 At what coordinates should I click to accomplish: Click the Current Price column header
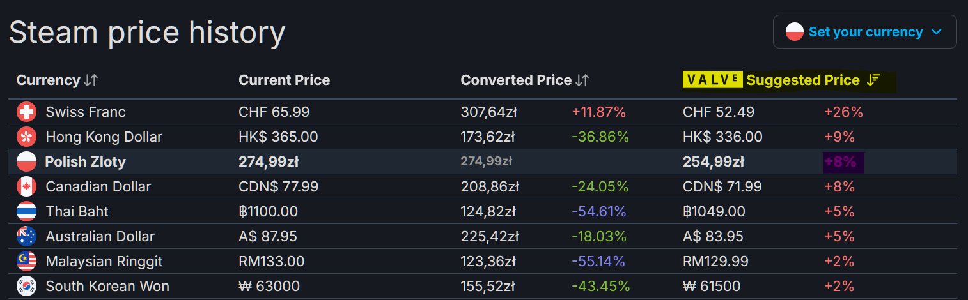(284, 80)
